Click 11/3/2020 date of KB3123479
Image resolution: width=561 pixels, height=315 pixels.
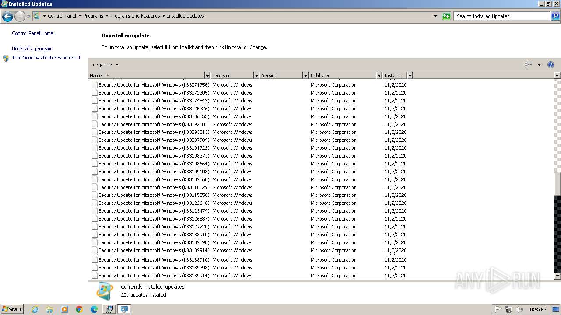(x=395, y=211)
